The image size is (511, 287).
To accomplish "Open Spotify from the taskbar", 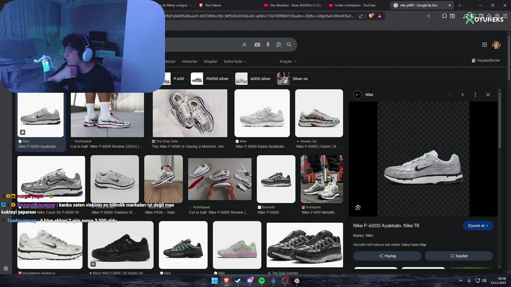I will click(261, 281).
